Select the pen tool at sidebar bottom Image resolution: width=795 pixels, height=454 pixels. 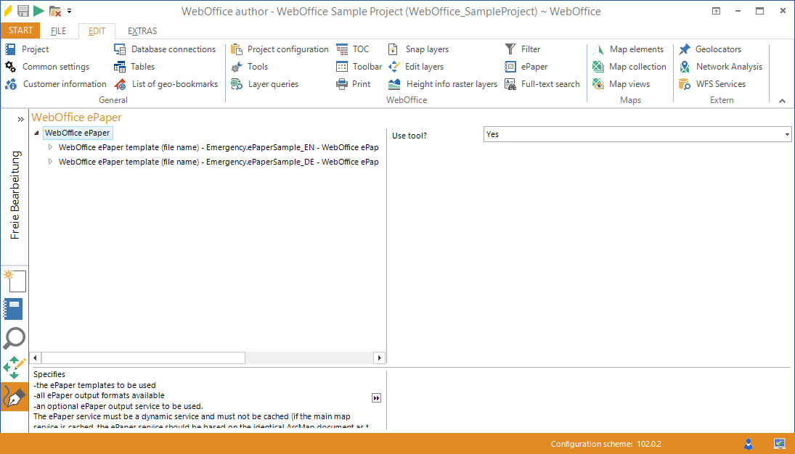pyautogui.click(x=15, y=397)
